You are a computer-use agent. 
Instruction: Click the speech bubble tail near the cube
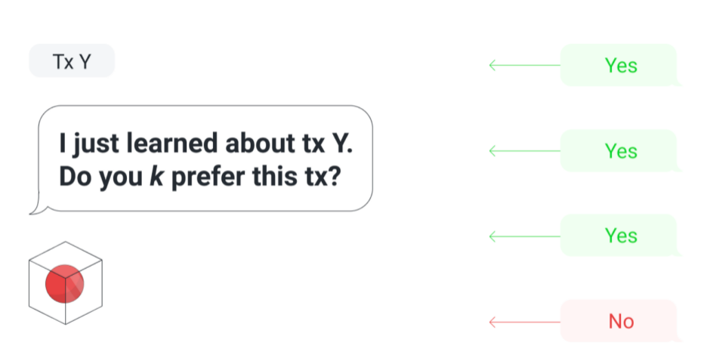[36, 205]
